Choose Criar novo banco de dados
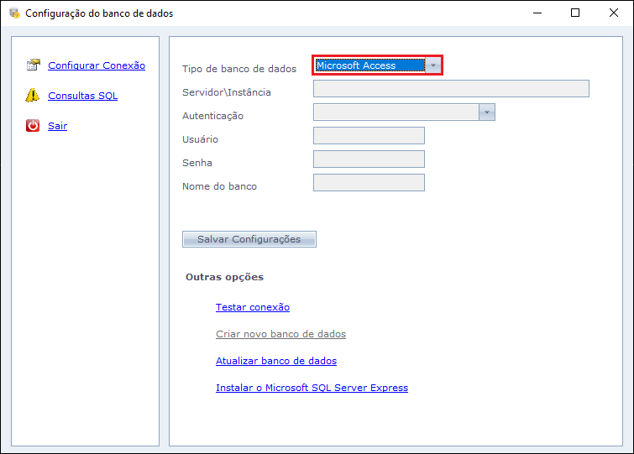The width and height of the screenshot is (634, 454). (x=280, y=334)
